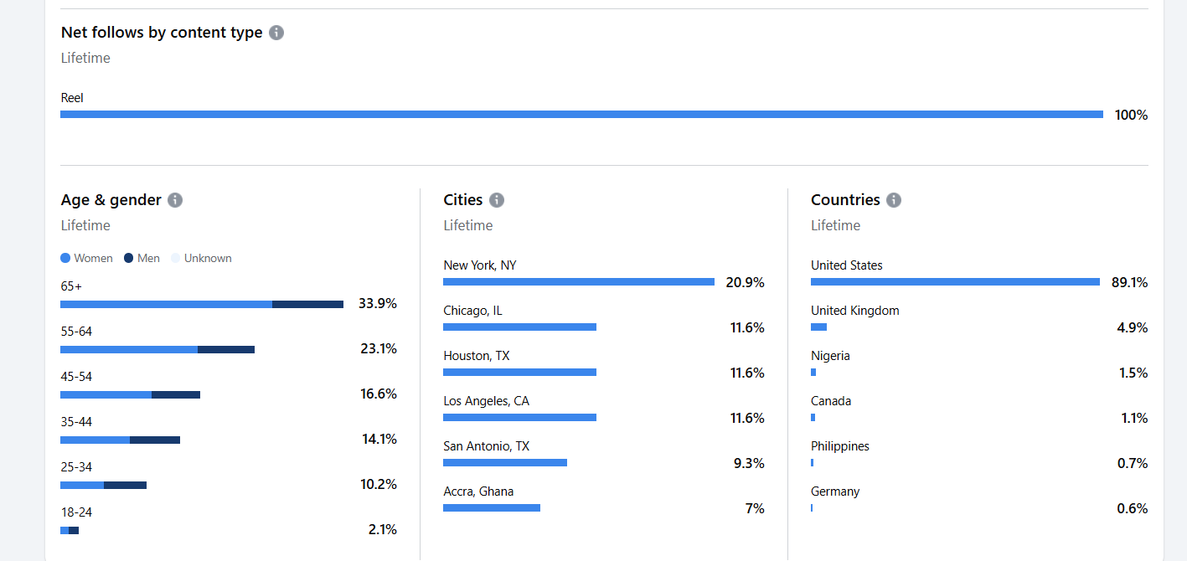Toggle the Women legend item
The height and width of the screenshot is (561, 1187).
coord(87,258)
